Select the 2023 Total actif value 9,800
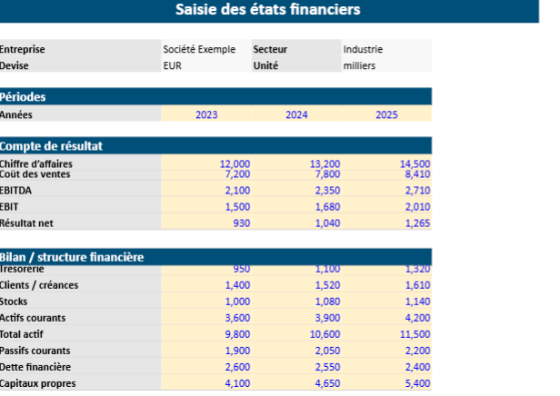Image resolution: width=560 pixels, height=396 pixels. pyautogui.click(x=235, y=334)
